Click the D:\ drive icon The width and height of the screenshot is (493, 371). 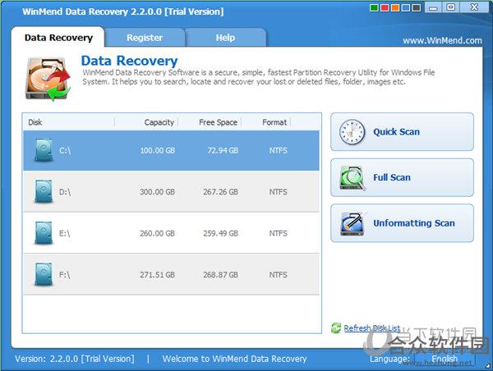pyautogui.click(x=44, y=191)
